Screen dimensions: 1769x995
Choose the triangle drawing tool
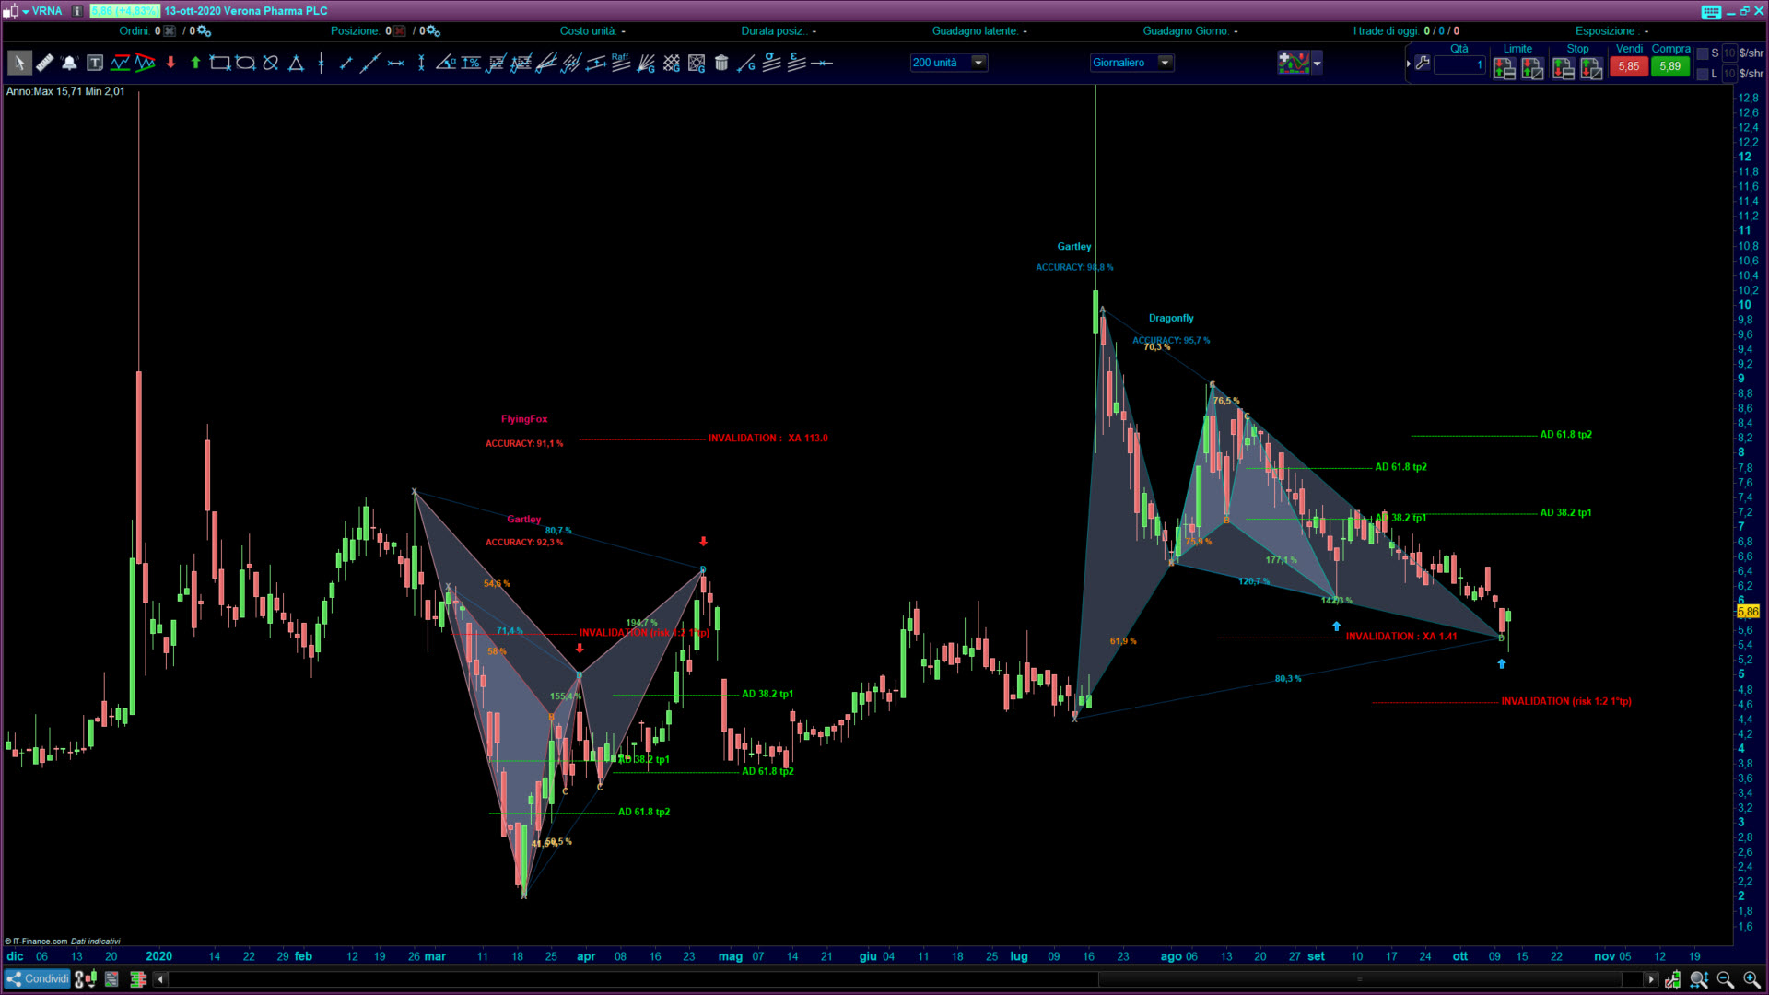coord(296,64)
